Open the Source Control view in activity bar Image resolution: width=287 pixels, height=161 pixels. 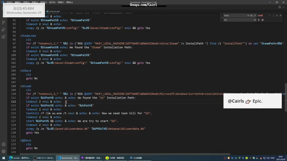4,22
